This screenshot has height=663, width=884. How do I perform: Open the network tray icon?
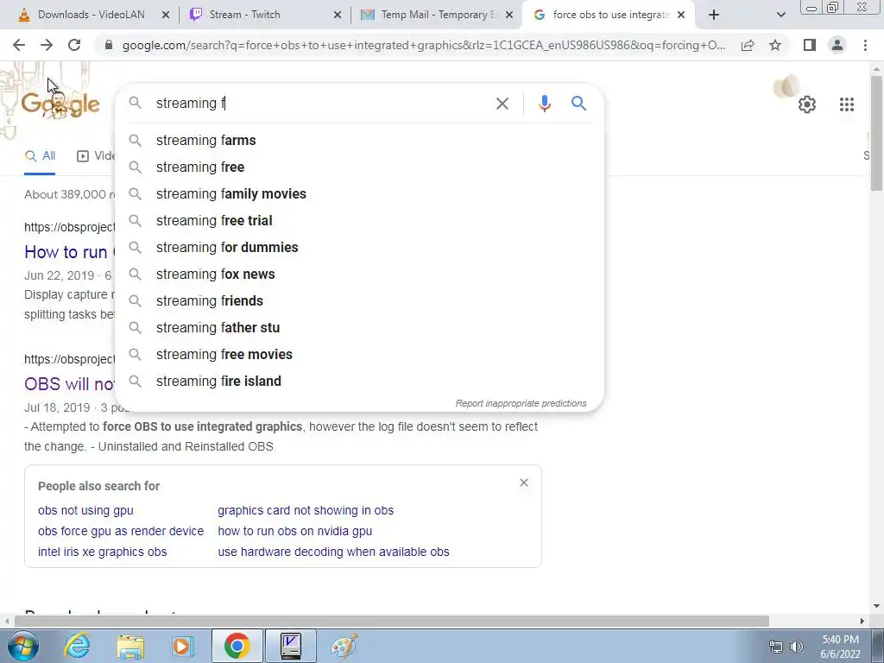tap(776, 647)
